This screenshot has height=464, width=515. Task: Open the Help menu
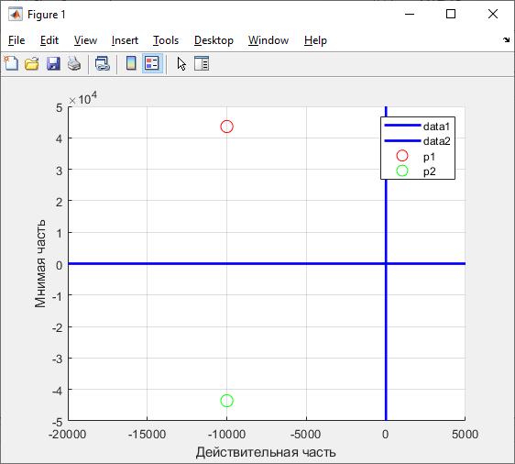(315, 40)
